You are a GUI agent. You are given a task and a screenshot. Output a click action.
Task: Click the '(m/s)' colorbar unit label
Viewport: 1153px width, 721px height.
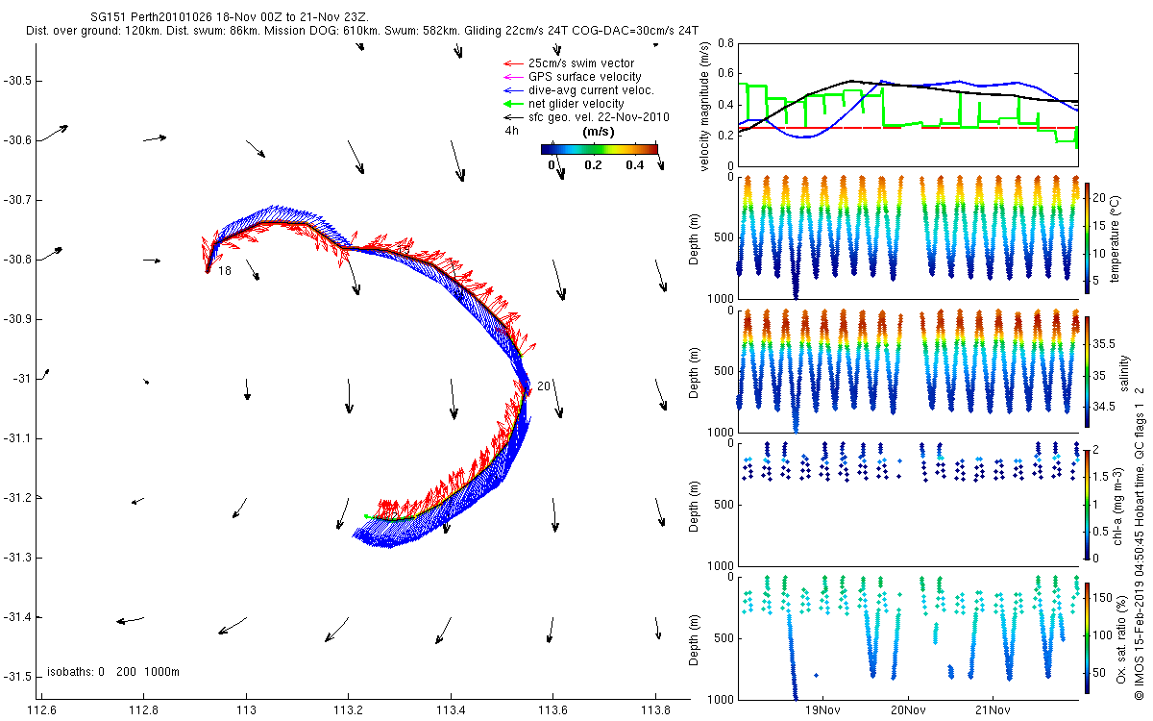[599, 132]
